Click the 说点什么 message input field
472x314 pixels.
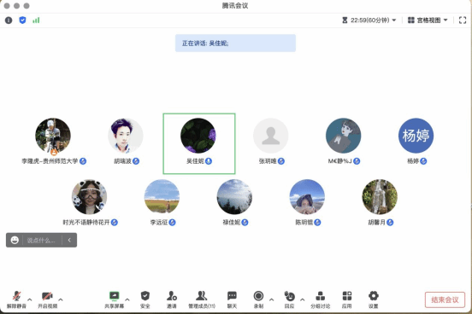(42, 240)
